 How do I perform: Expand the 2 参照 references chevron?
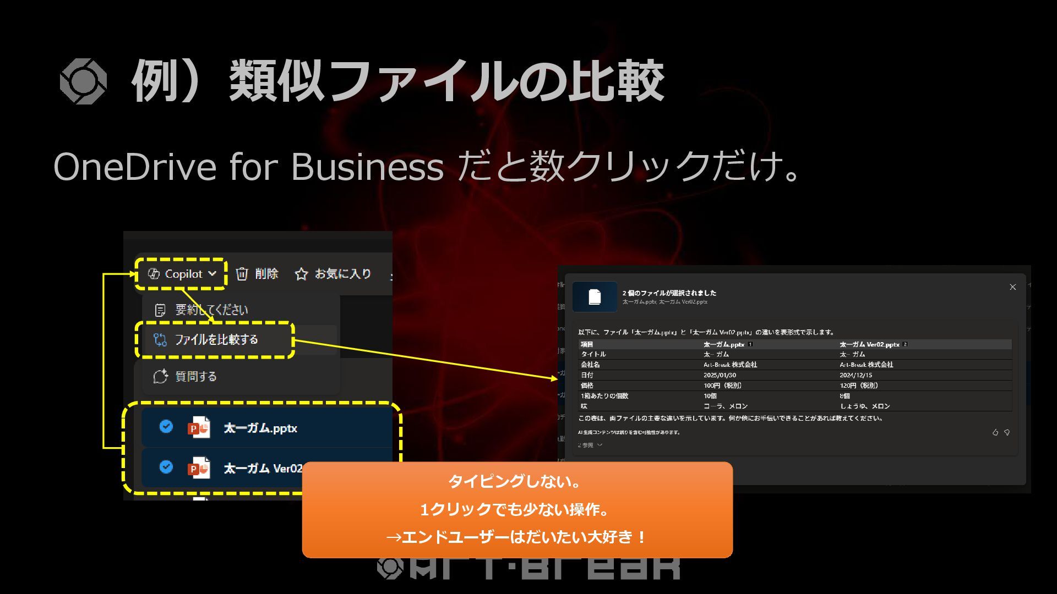600,445
